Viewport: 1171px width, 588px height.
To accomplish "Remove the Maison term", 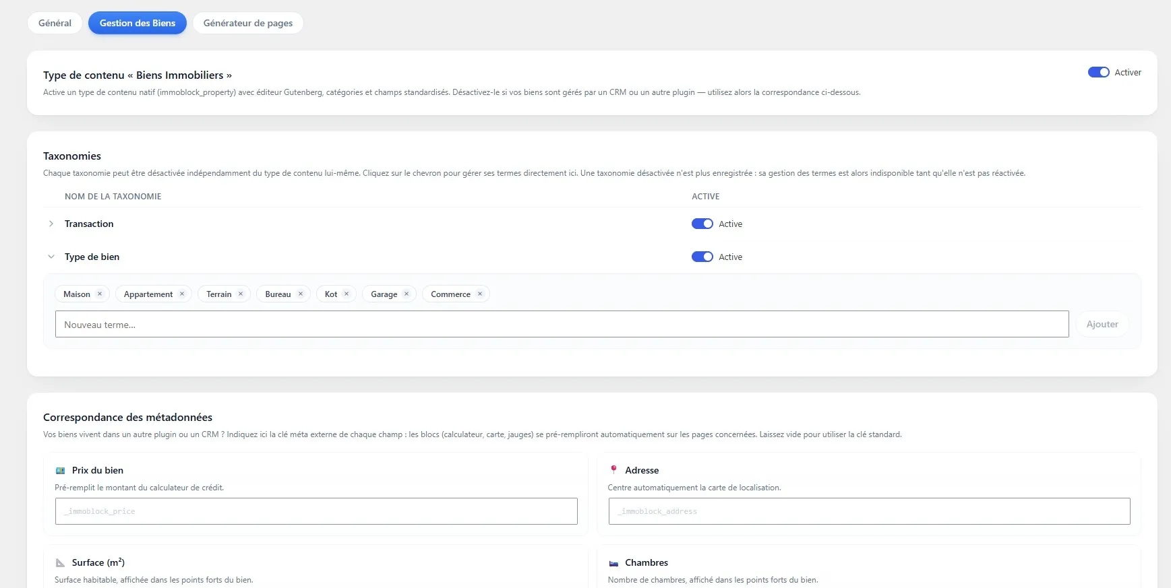I will (100, 294).
